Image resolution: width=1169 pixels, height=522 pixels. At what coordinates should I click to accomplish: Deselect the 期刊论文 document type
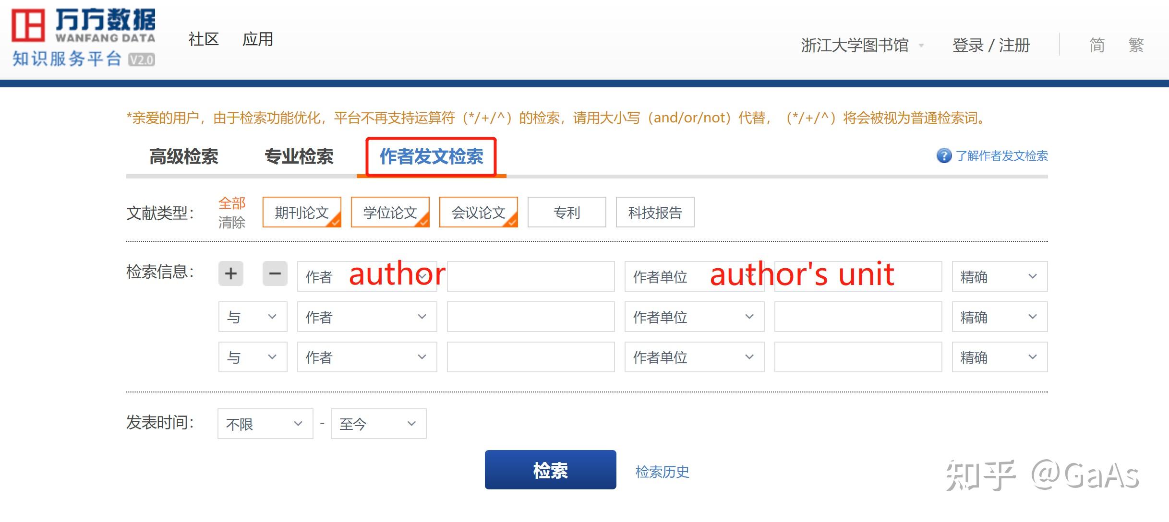(x=301, y=212)
